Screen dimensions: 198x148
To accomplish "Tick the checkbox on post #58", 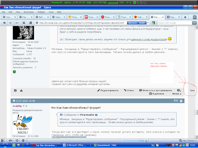I will pos(181,101).
